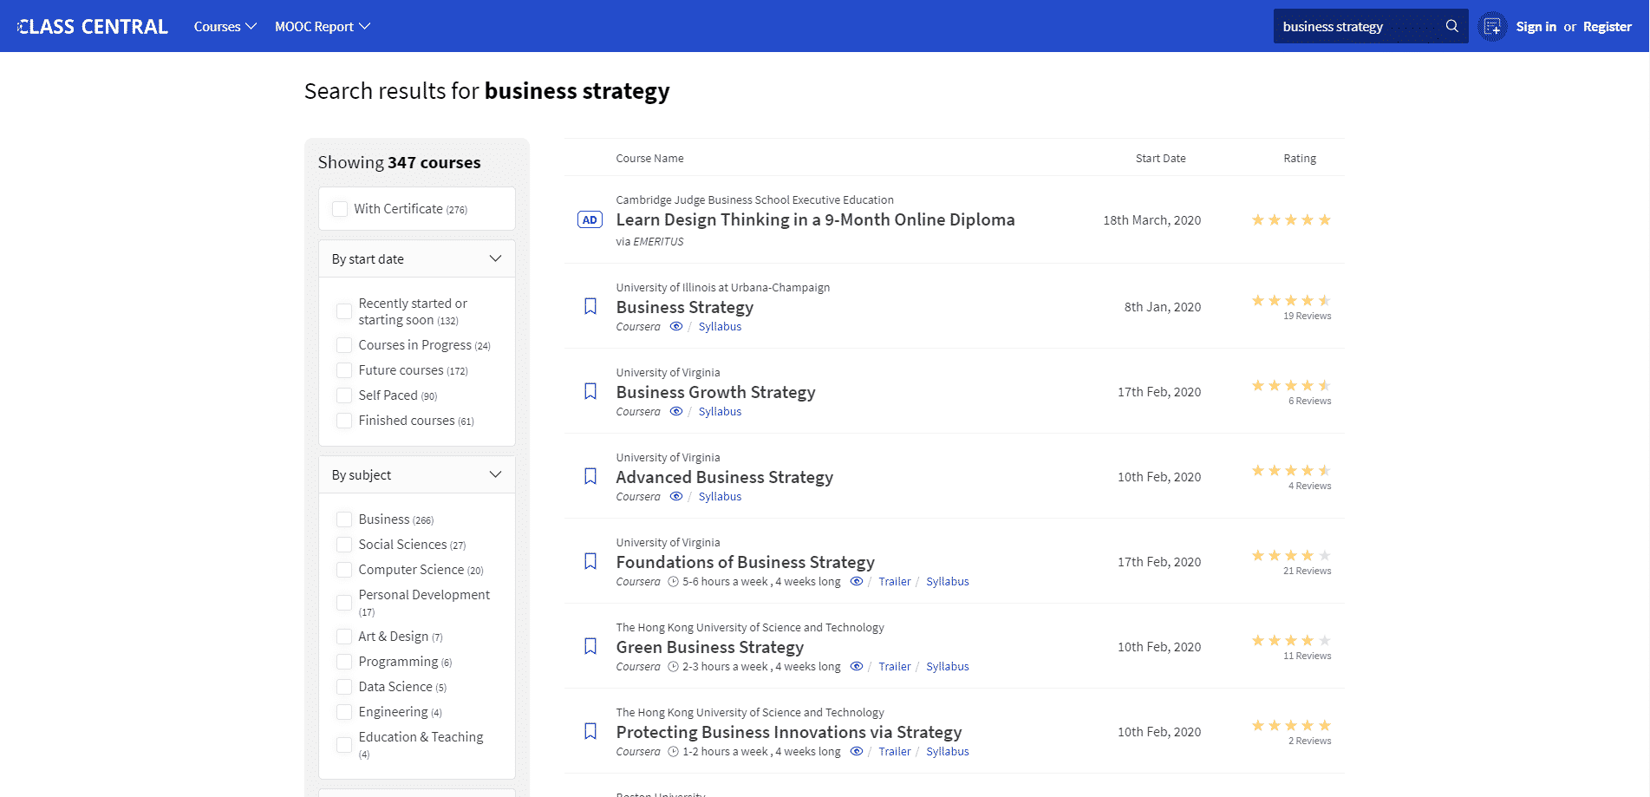Check the Art & Design subject filter
This screenshot has width=1650, height=797.
pos(344,637)
